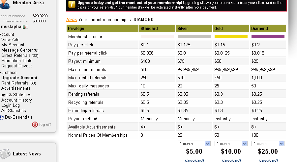Expand the Diamond membership duration dropdown

pyautogui.click(x=268, y=144)
